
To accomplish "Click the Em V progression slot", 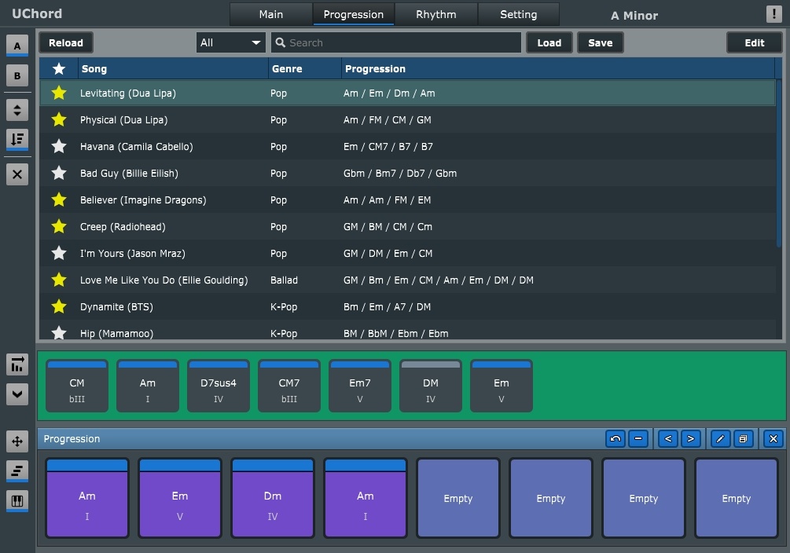I will [x=180, y=497].
